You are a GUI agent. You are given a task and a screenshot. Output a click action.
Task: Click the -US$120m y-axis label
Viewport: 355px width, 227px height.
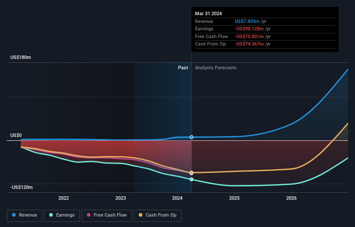(x=22, y=187)
